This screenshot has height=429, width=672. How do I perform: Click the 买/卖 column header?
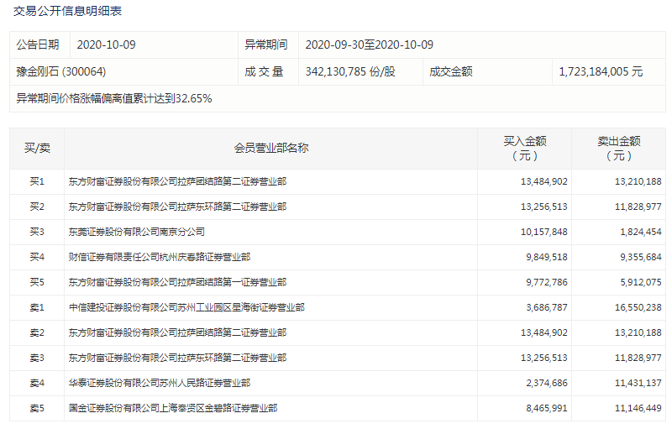(37, 148)
